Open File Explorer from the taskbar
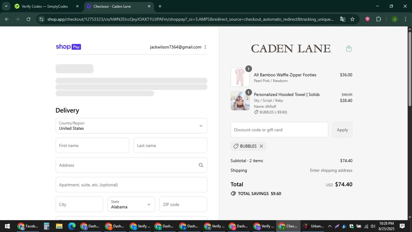The height and width of the screenshot is (232, 412). pyautogui.click(x=59, y=226)
